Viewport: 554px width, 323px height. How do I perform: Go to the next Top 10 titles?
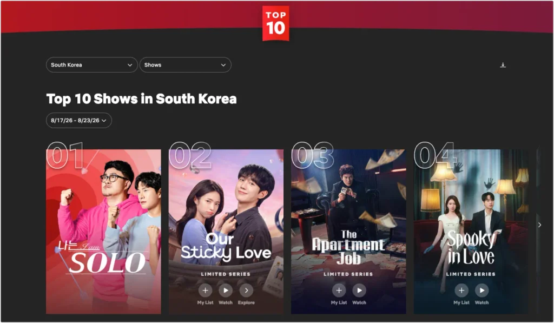click(539, 225)
